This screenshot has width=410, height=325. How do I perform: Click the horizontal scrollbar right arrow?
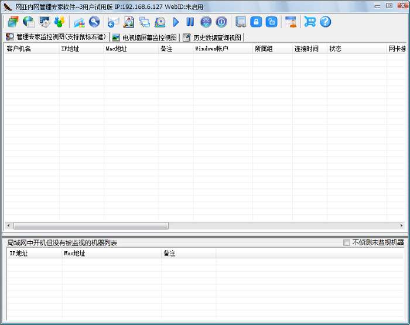pos(401,225)
